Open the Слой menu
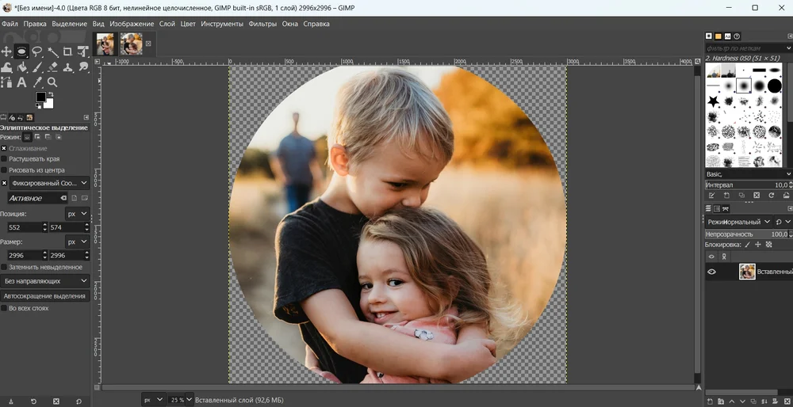This screenshot has height=407, width=793. pos(167,24)
